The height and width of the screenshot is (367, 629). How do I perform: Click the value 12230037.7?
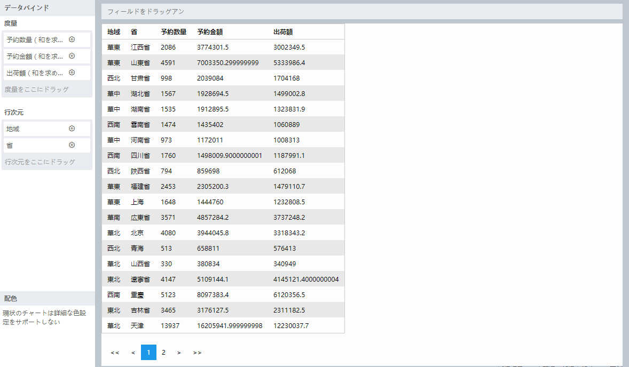[x=291, y=326]
